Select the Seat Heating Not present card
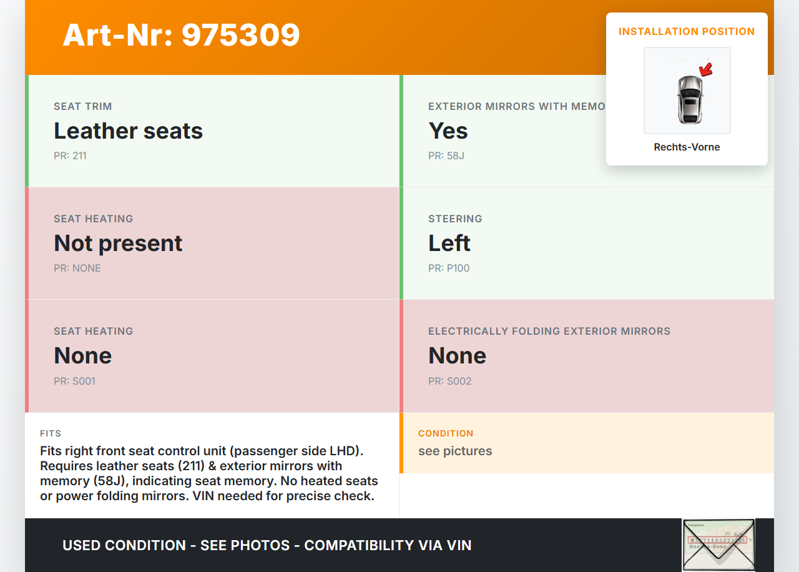This screenshot has height=572, width=799. 212,244
